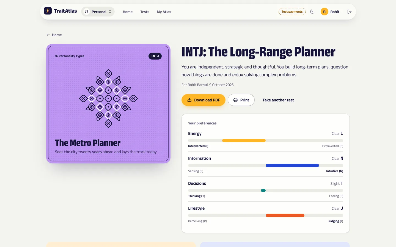The image size is (396, 247).
Task: Click the Print button
Action: (241, 100)
